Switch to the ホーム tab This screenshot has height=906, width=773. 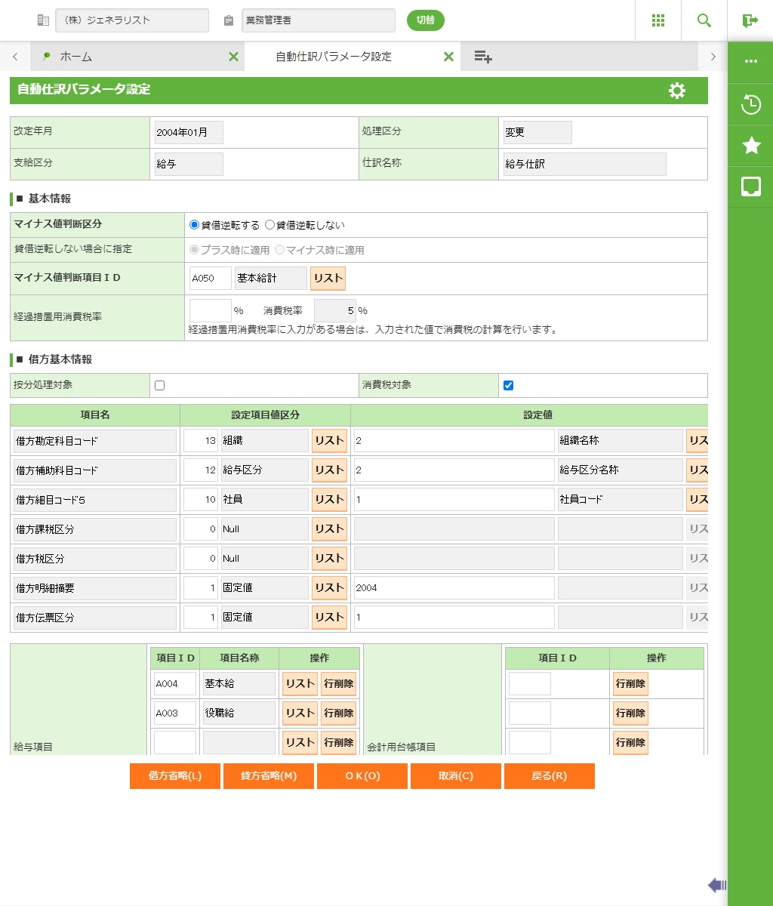[x=75, y=57]
